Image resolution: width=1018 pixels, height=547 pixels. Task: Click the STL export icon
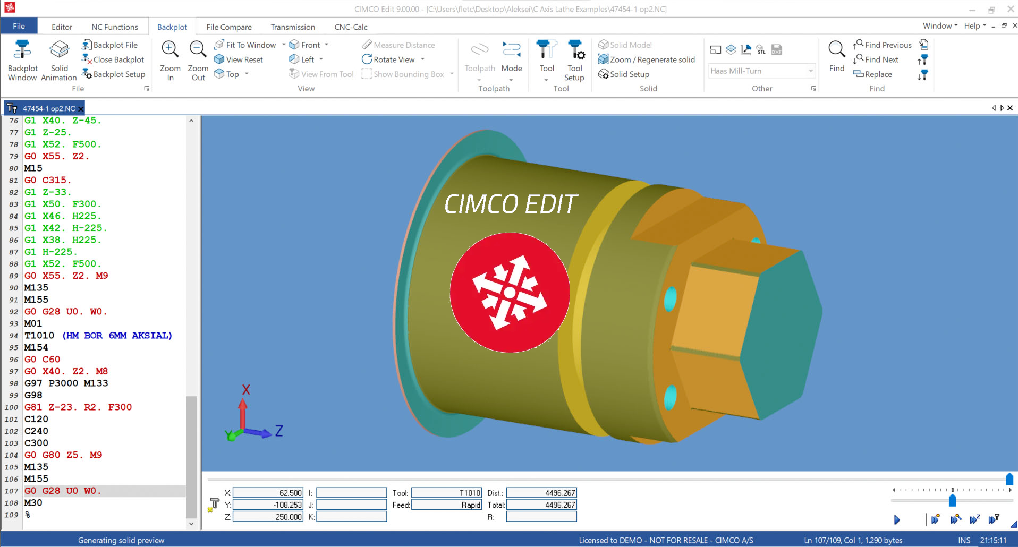click(761, 49)
